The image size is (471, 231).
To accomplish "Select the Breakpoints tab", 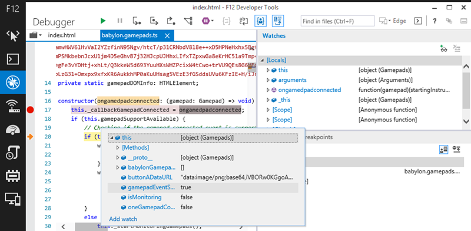I will pos(319,137).
